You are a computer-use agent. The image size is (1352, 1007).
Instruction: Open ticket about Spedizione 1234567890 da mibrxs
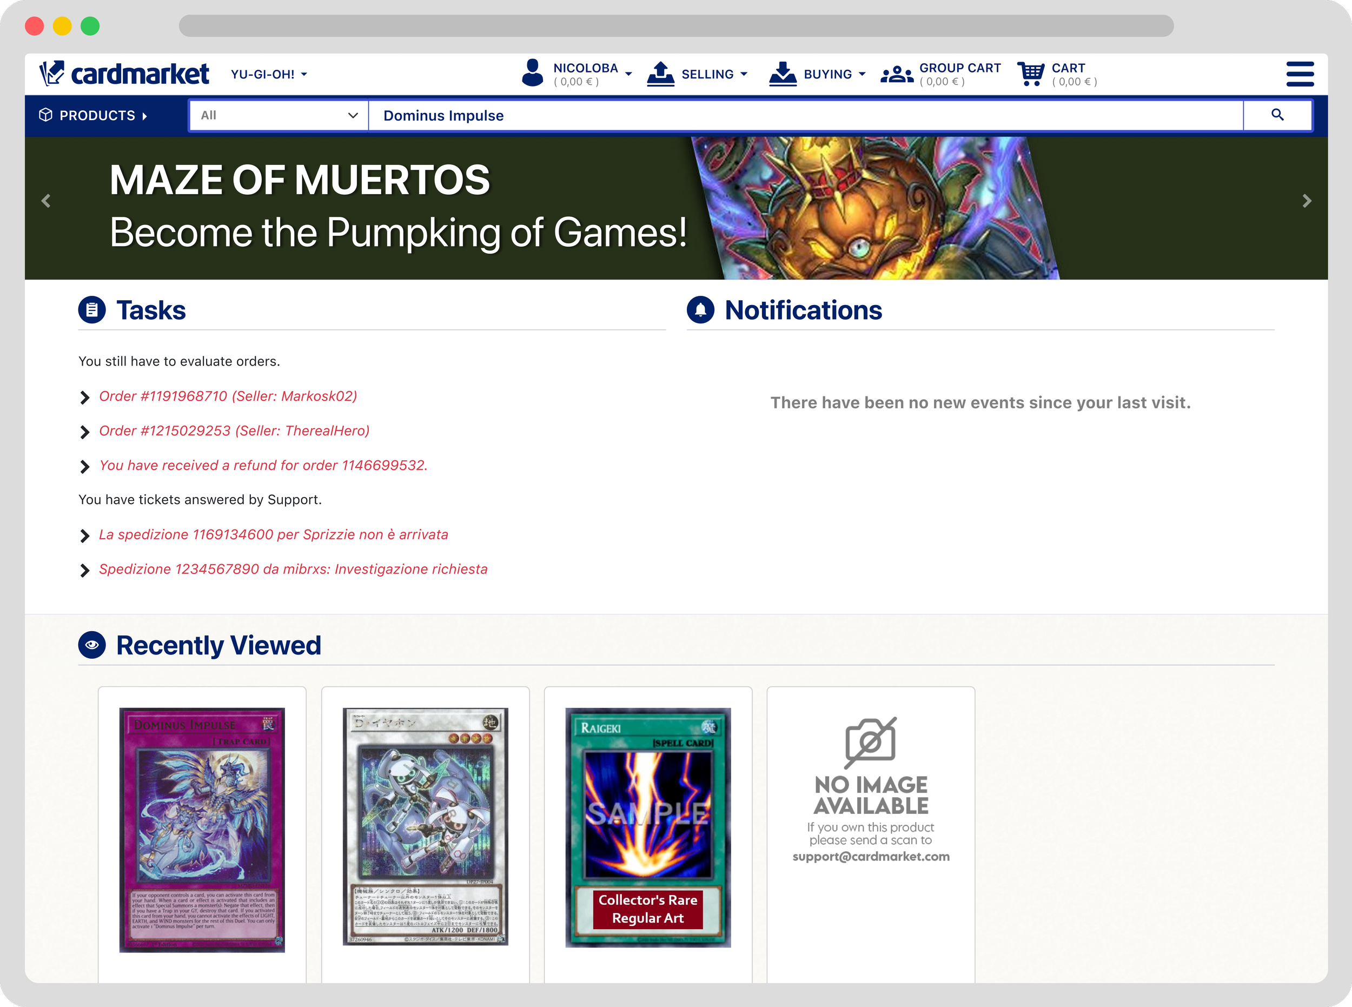(x=293, y=569)
